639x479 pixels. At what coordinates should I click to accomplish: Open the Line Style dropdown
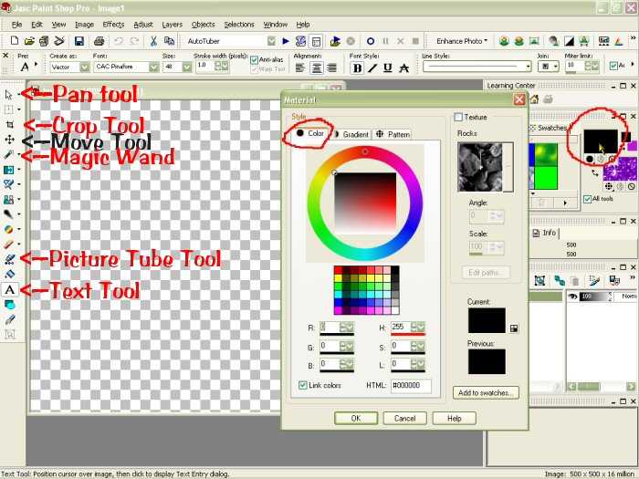[x=529, y=66]
